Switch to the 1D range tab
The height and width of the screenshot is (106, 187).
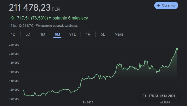pos(13,34)
